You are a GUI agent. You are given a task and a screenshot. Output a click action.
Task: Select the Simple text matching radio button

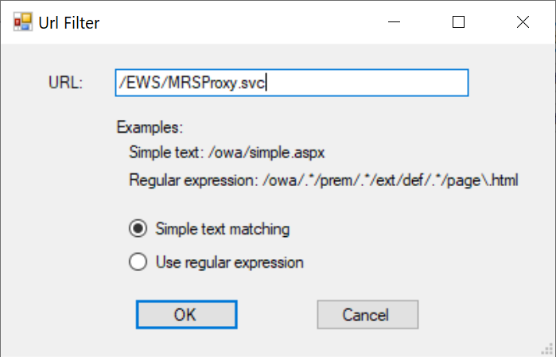(138, 229)
